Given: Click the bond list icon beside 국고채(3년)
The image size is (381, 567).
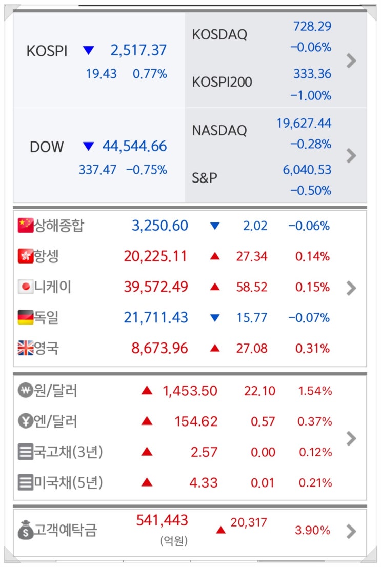Looking at the screenshot, I should [x=25, y=453].
